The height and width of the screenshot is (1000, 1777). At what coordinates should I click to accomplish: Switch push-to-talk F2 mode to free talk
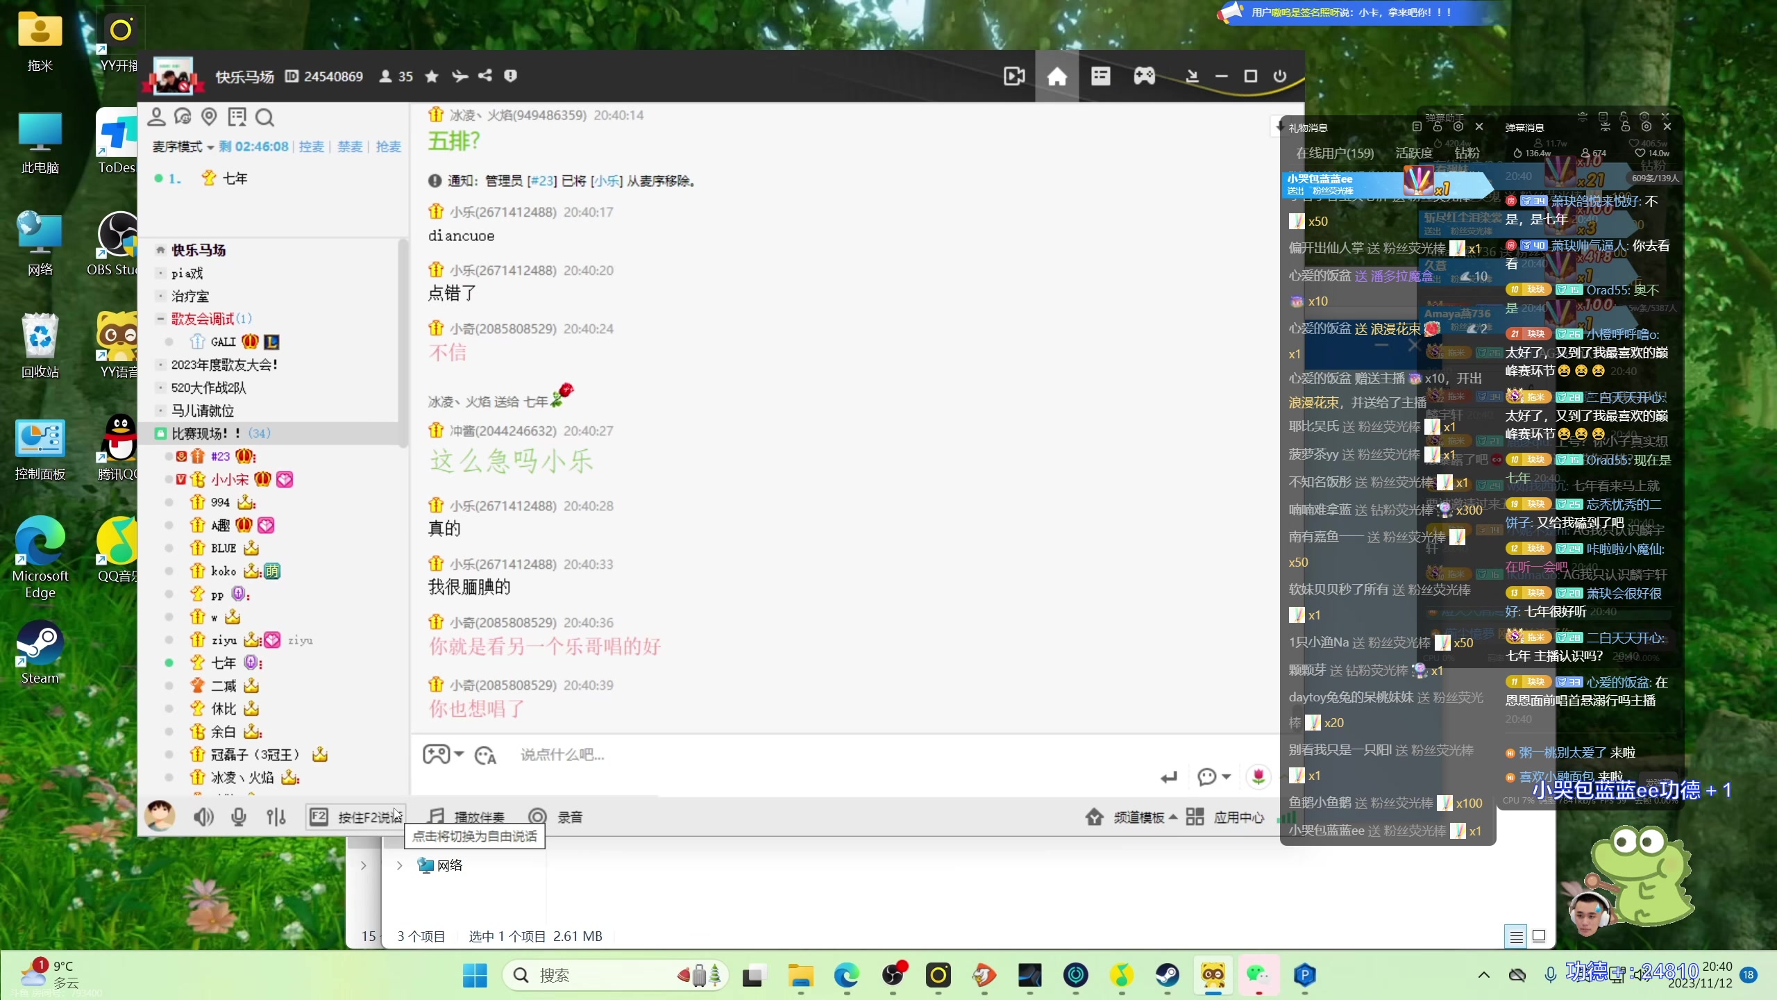coord(357,817)
